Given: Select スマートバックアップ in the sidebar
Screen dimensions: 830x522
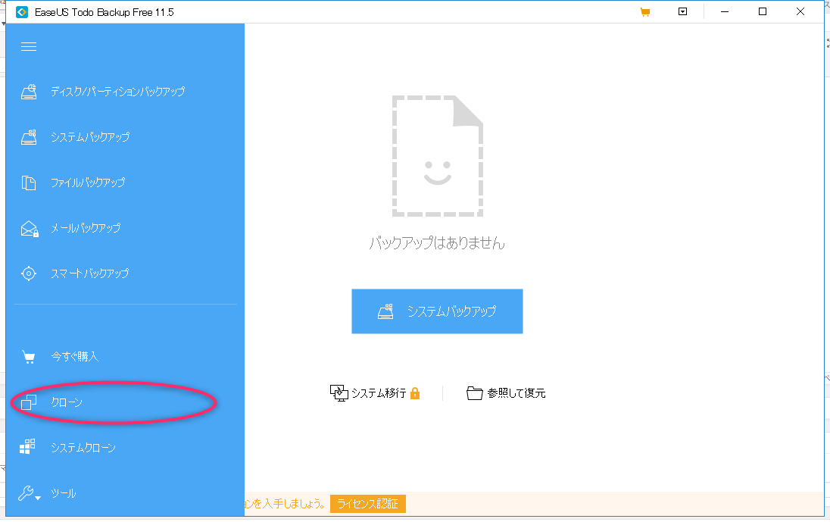Looking at the screenshot, I should [x=90, y=274].
